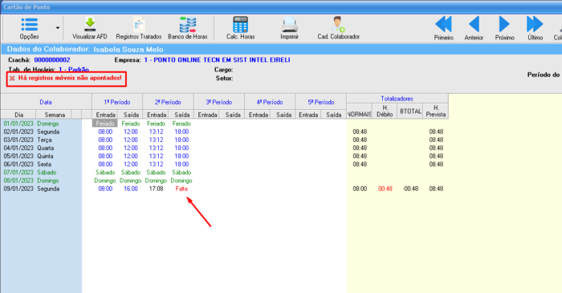Open Registros Tratados

139,28
